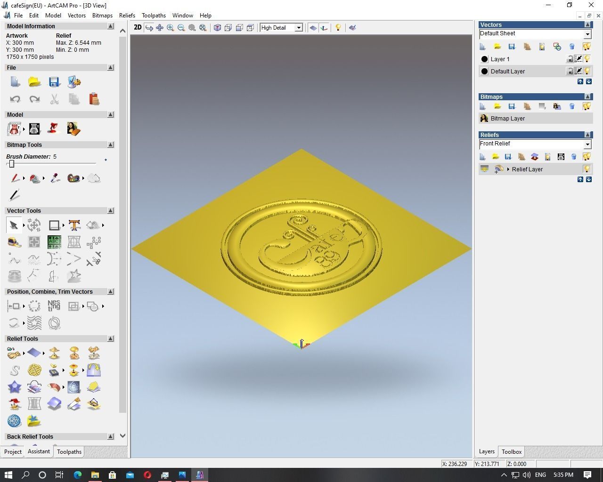The height and width of the screenshot is (482, 603).
Task: Toggle visibility bulb of Default Layer
Action: pos(587,71)
